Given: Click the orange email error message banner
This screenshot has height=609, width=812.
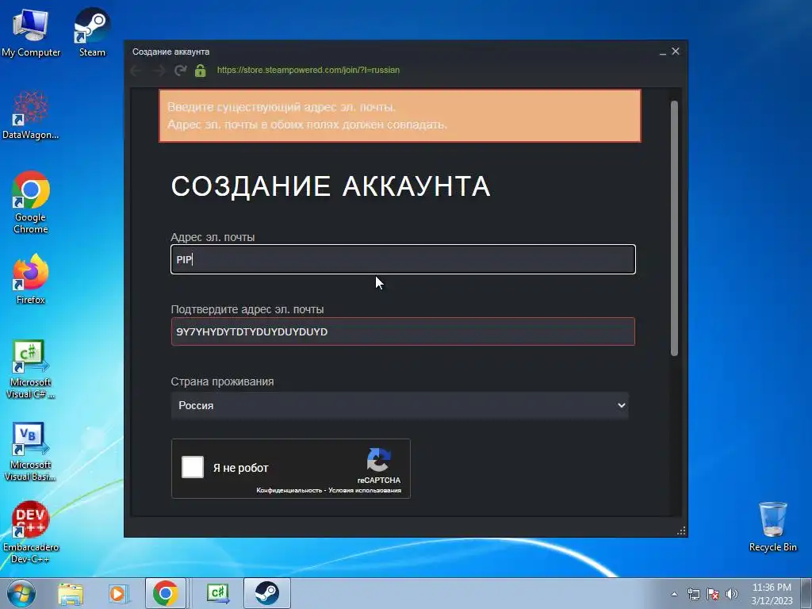Looking at the screenshot, I should tap(400, 116).
